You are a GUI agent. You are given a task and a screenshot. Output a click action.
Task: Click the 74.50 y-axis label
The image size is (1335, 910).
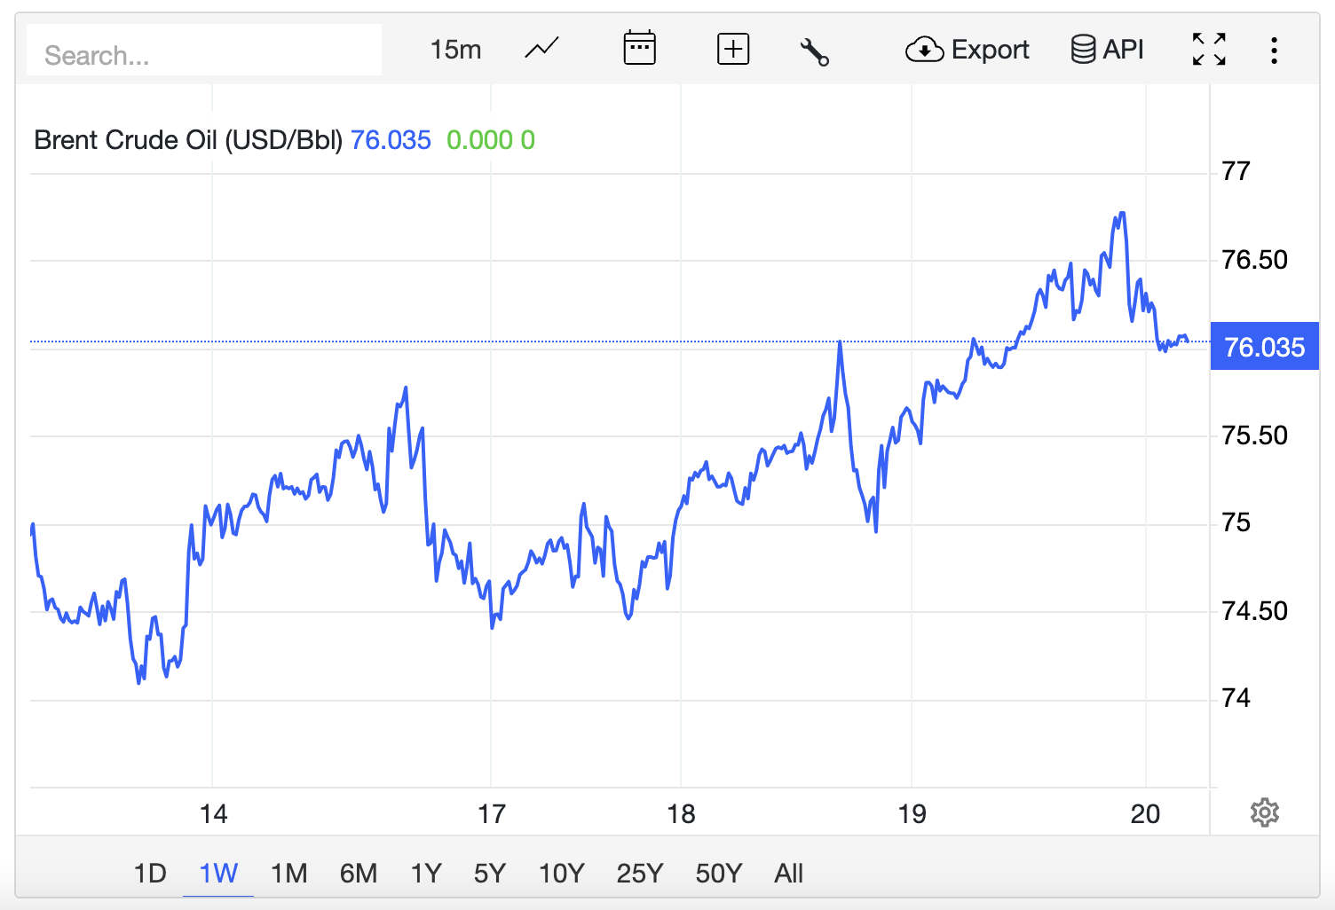click(x=1254, y=611)
